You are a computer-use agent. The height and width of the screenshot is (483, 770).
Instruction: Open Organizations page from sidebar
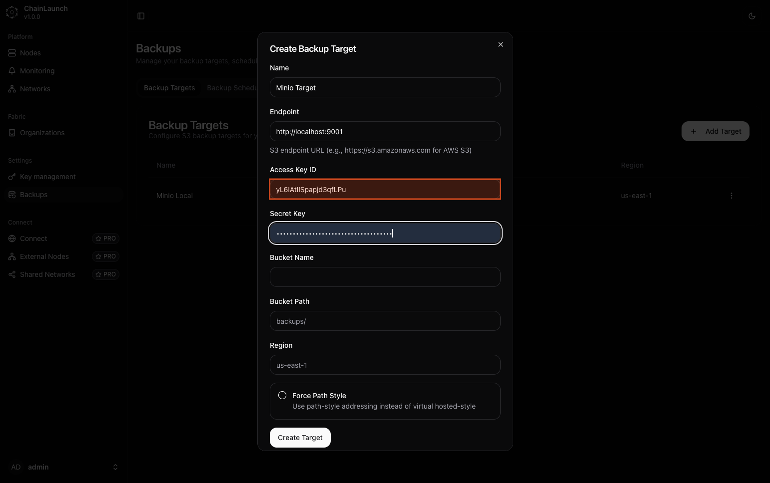click(x=42, y=133)
